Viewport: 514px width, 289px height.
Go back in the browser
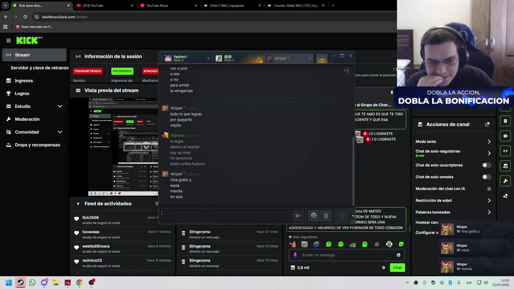(x=6, y=17)
